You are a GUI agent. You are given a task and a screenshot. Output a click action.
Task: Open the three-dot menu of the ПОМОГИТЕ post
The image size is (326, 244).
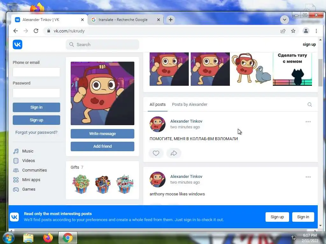308,122
